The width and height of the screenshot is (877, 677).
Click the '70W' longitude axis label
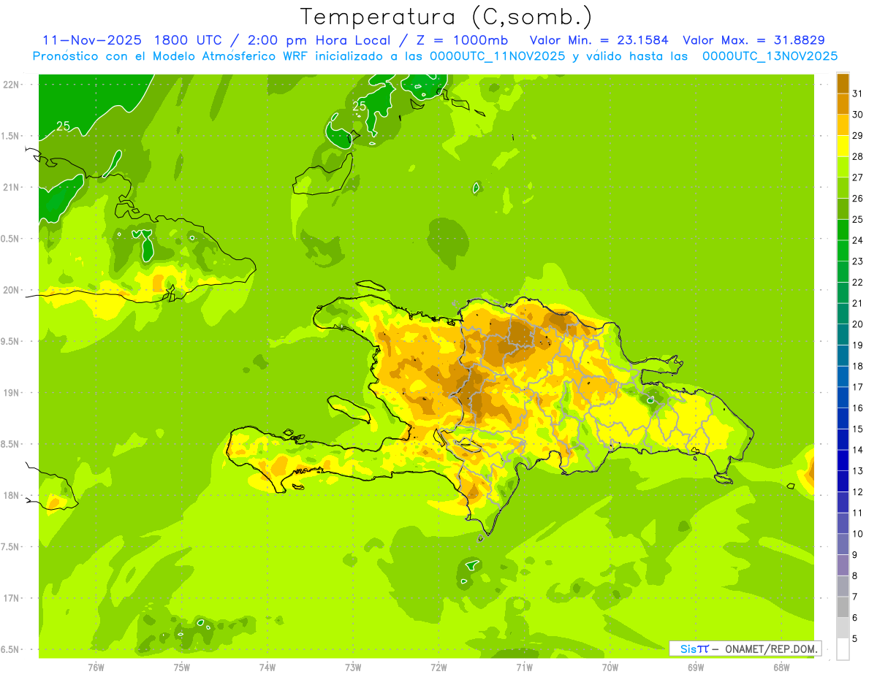610,668
